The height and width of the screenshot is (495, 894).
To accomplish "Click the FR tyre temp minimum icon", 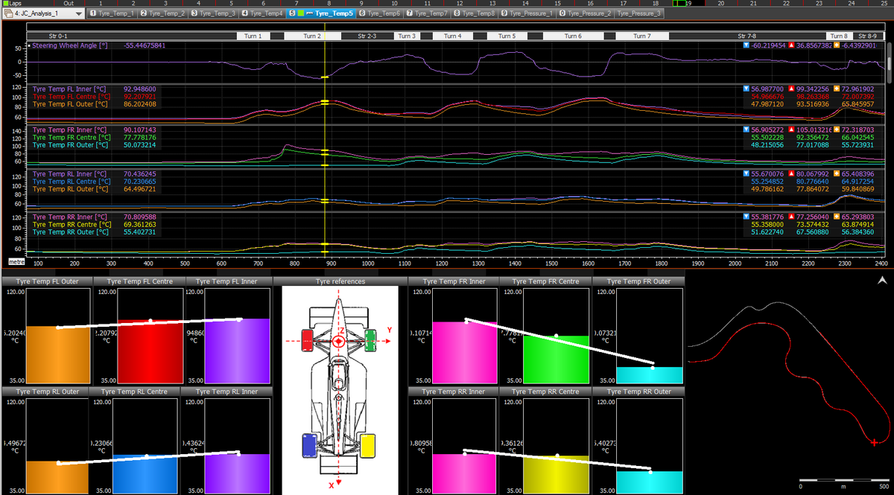I will tap(747, 130).
